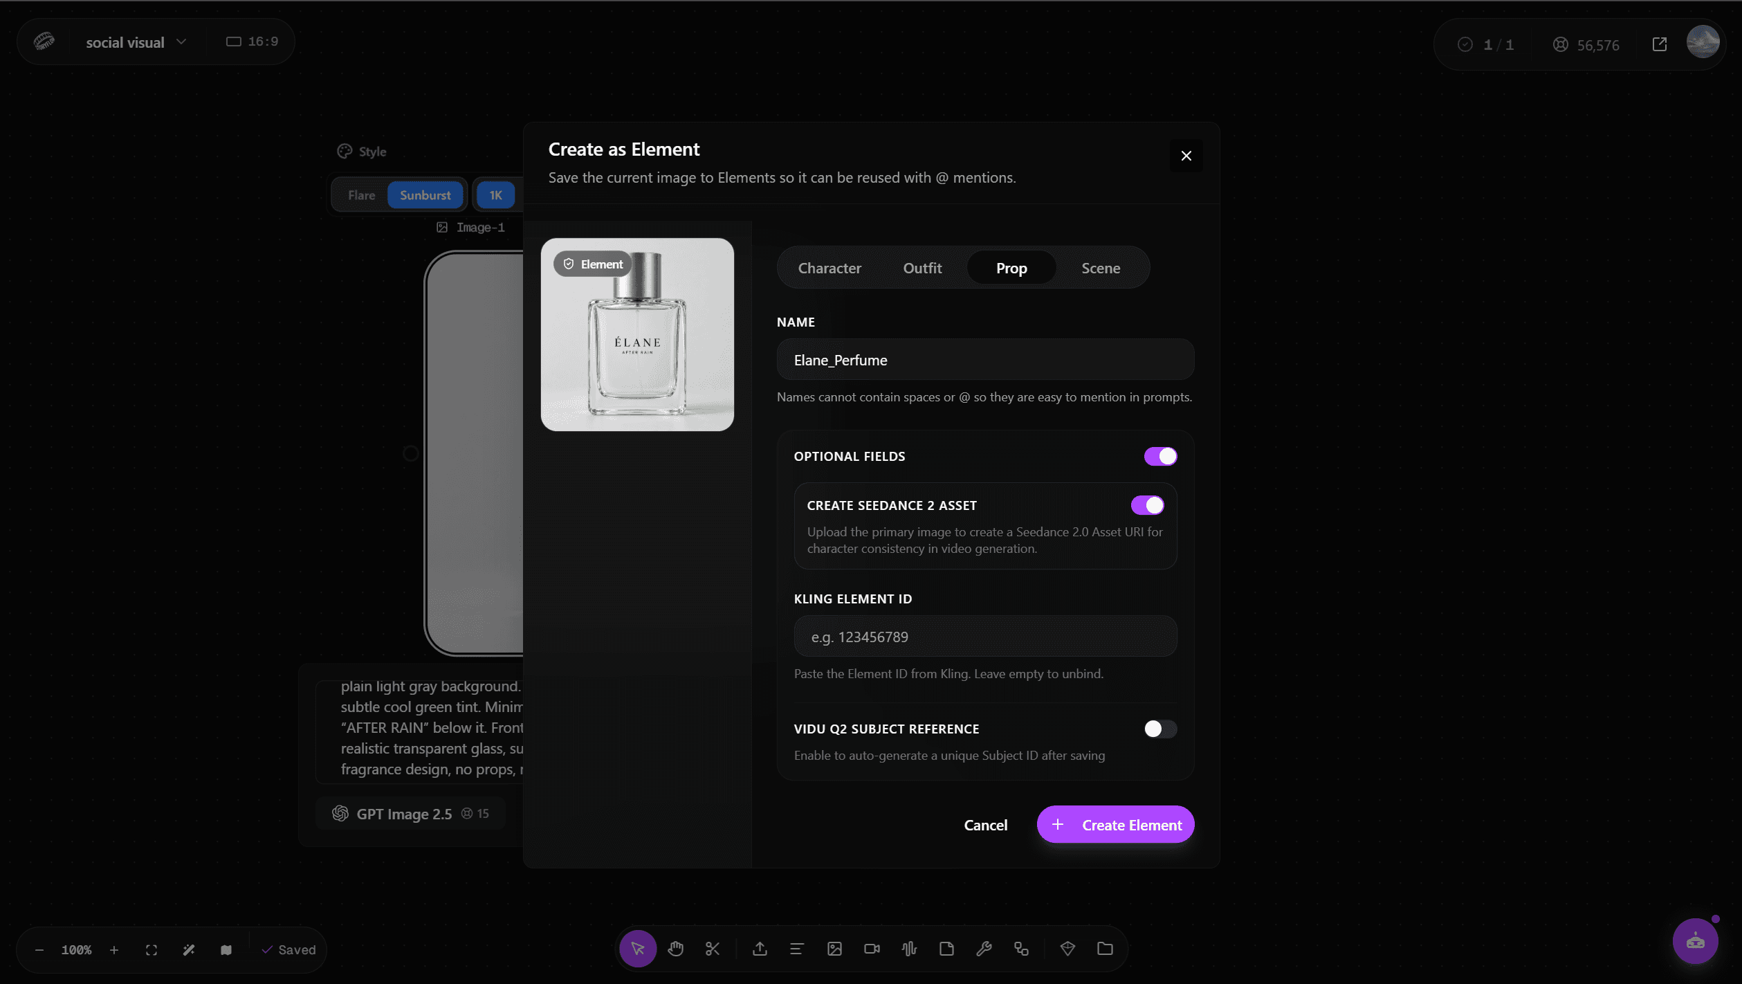Open the wrench tools icon
Viewport: 1742px width, 984px height.
tap(984, 949)
